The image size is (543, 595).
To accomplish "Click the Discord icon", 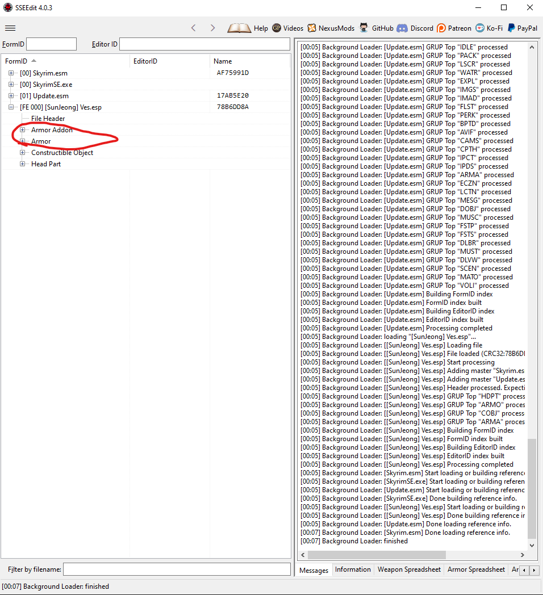I will point(402,28).
